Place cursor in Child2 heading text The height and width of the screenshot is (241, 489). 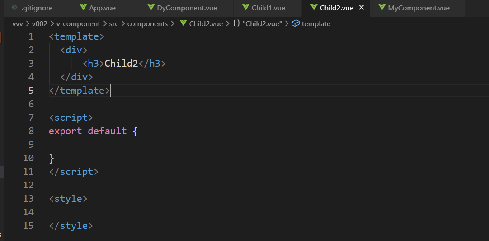[121, 64]
